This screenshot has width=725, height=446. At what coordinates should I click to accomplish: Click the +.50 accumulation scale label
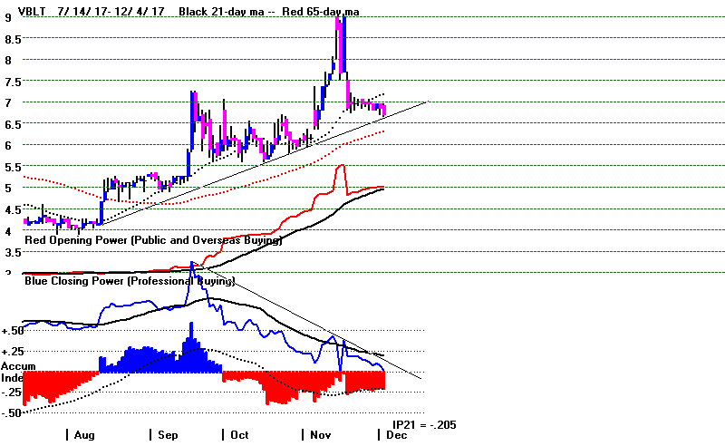13,330
